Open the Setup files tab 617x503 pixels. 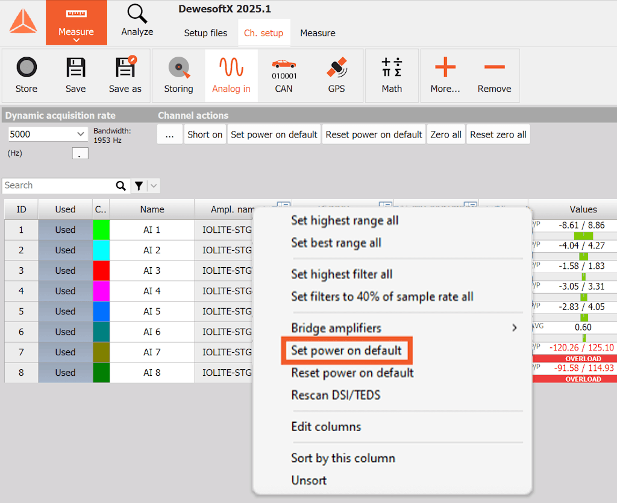206,33
